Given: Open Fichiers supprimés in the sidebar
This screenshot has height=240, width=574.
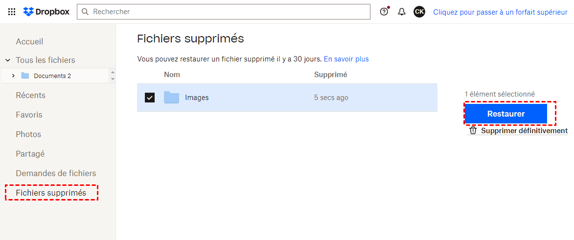Looking at the screenshot, I should pos(51,193).
